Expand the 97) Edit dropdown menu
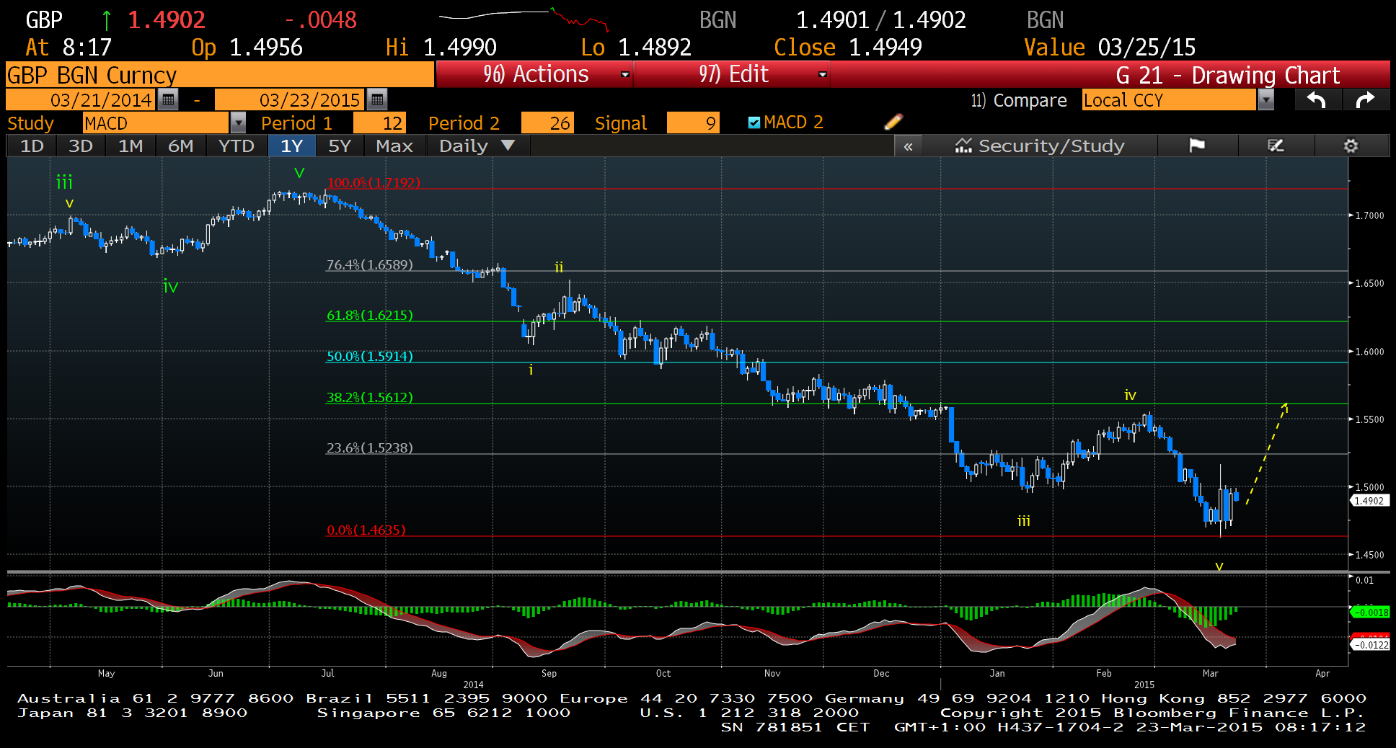The width and height of the screenshot is (1396, 748). click(x=822, y=74)
